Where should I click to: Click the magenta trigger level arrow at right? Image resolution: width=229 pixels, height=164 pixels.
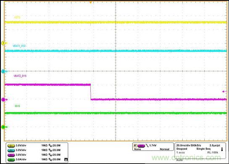tap(225, 92)
